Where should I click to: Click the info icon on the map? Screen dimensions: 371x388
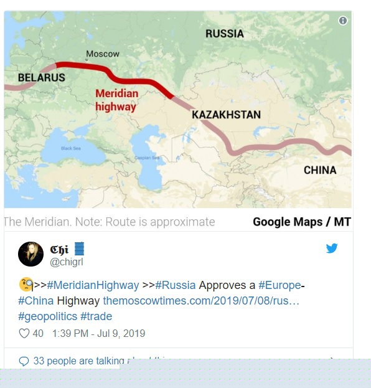click(x=343, y=21)
